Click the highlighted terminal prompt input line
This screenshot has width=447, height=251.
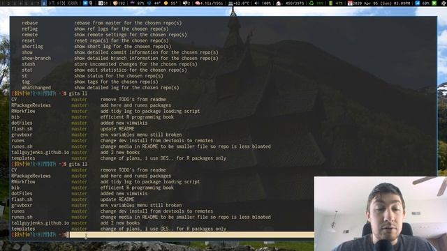(x=191, y=235)
